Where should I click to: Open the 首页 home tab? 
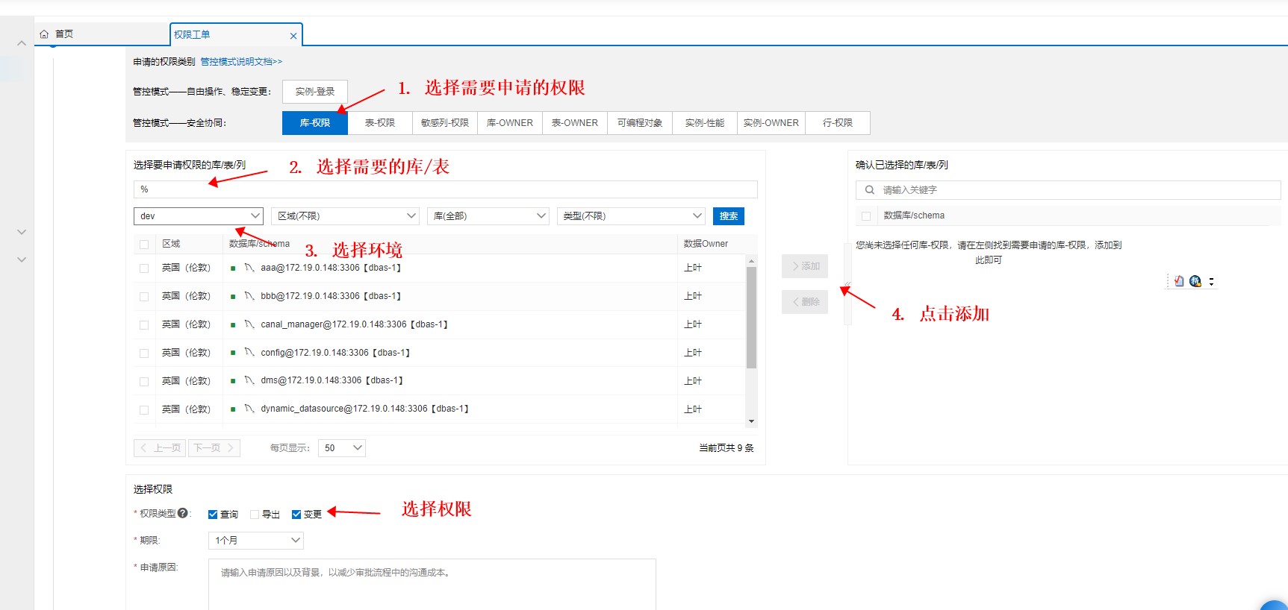(x=63, y=34)
